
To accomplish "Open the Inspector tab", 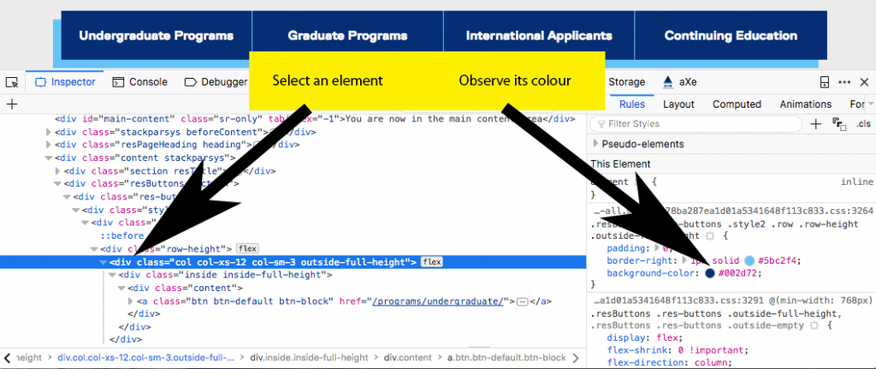I will 65,82.
